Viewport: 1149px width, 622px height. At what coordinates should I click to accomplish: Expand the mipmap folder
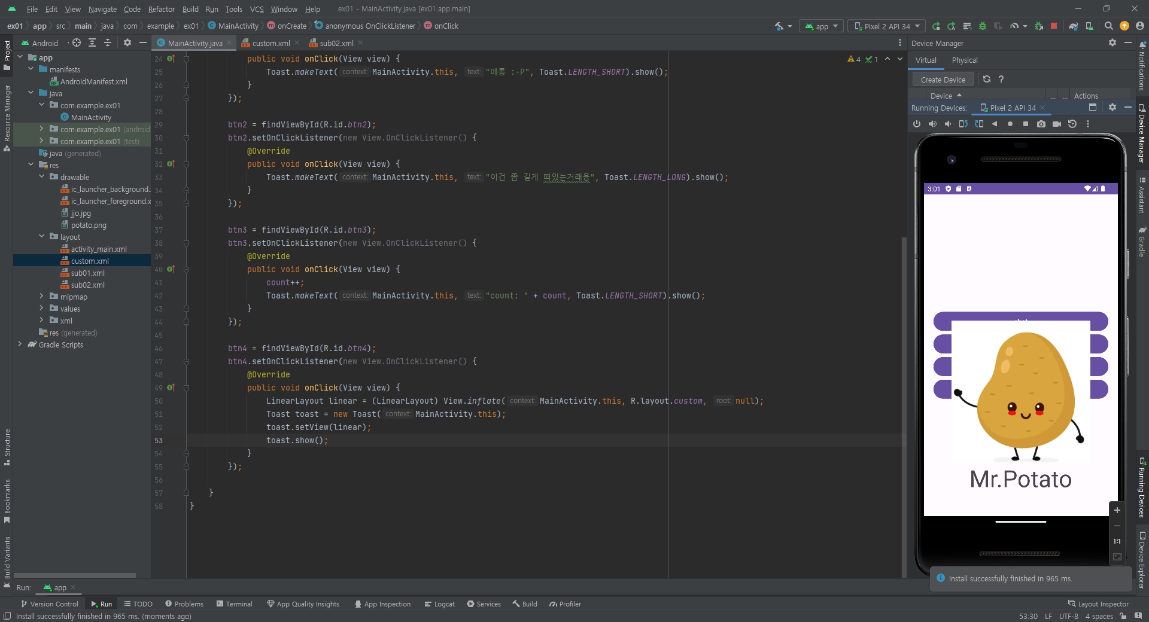(x=42, y=297)
